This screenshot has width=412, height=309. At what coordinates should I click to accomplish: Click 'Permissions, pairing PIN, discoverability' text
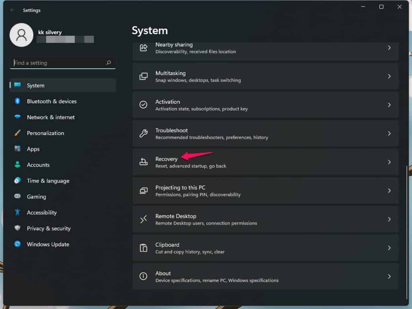coord(198,194)
